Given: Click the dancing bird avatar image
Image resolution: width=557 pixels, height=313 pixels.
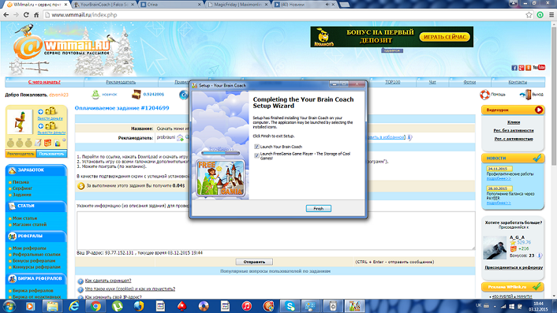Looking at the screenshot, I should tap(20, 121).
